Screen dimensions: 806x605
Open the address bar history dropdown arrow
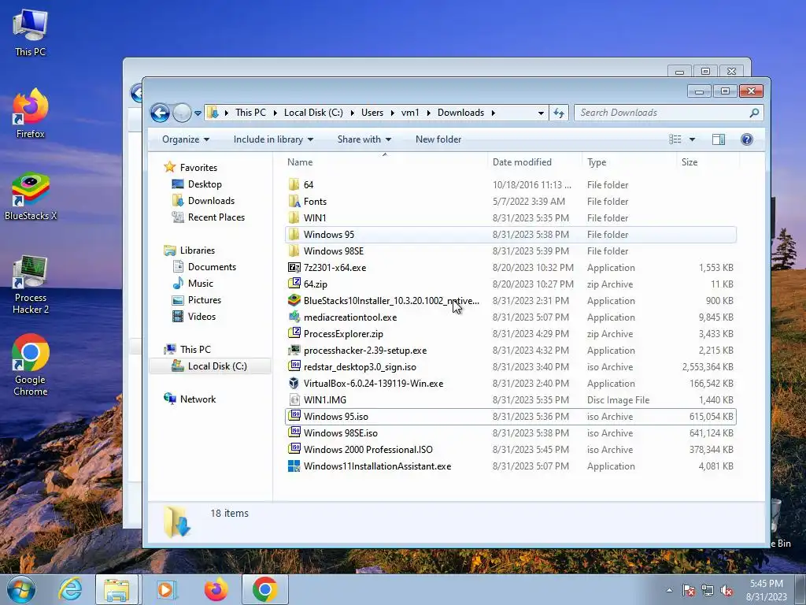point(541,113)
